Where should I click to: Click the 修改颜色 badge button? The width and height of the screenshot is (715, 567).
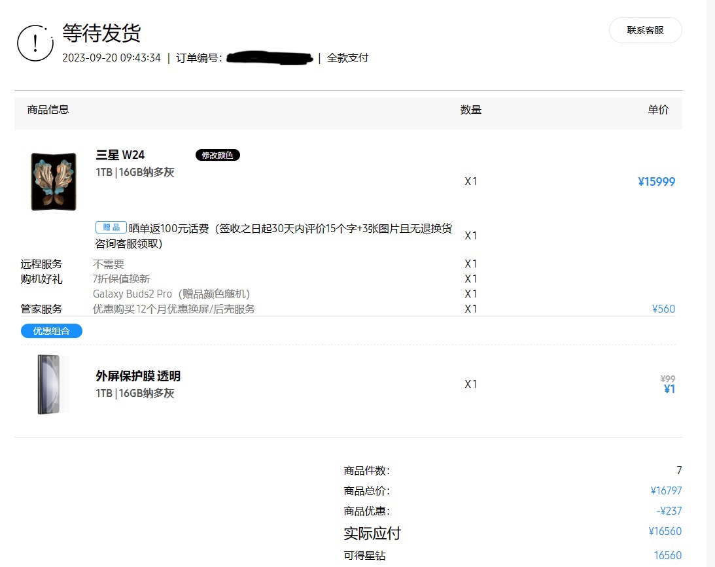218,155
